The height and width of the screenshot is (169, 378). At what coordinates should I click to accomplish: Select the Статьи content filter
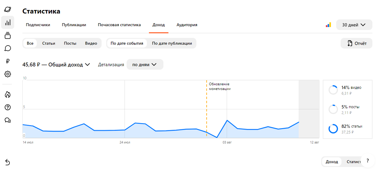(49, 43)
